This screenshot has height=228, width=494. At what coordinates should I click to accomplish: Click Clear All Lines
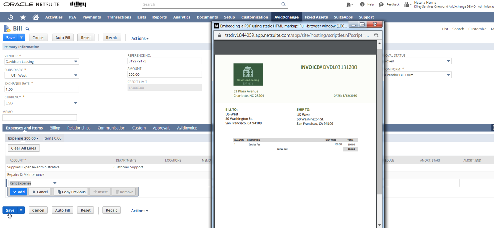point(24,148)
